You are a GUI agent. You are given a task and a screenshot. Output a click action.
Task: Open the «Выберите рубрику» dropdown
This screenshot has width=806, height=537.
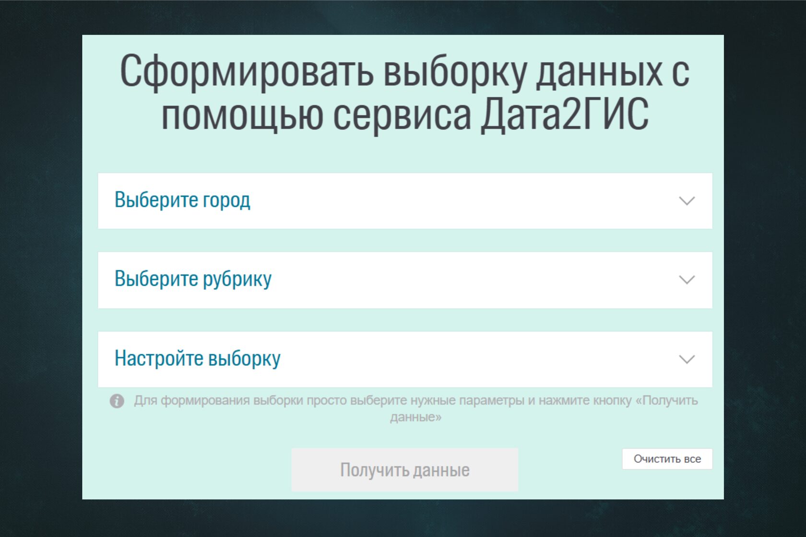click(405, 280)
